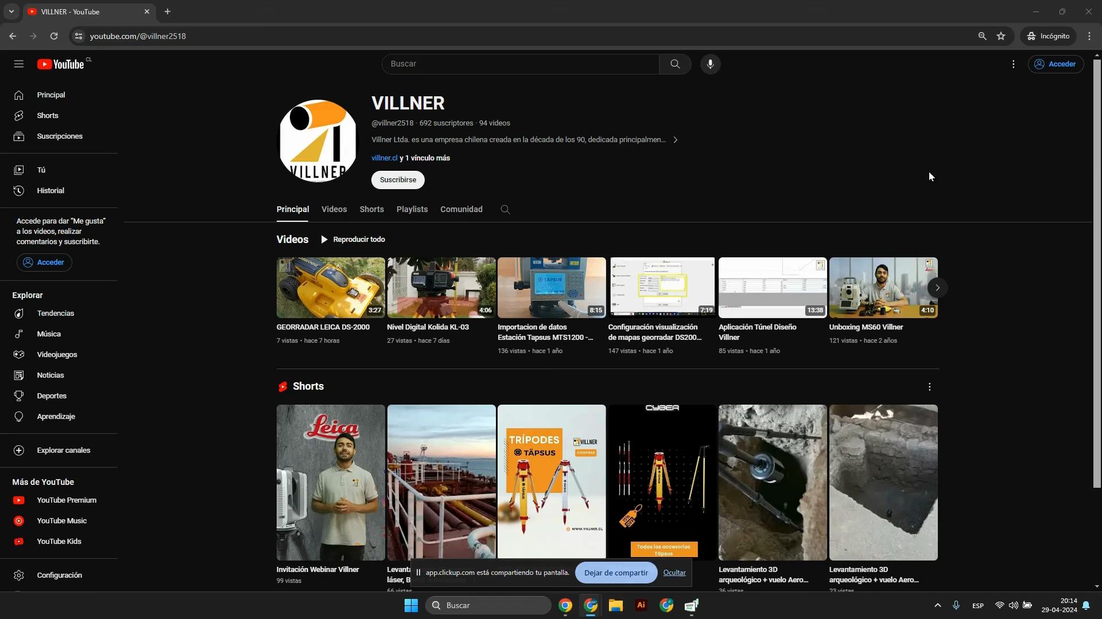Viewport: 1102px width, 619px height.
Task: Click the voice search microphone icon
Action: tap(710, 64)
